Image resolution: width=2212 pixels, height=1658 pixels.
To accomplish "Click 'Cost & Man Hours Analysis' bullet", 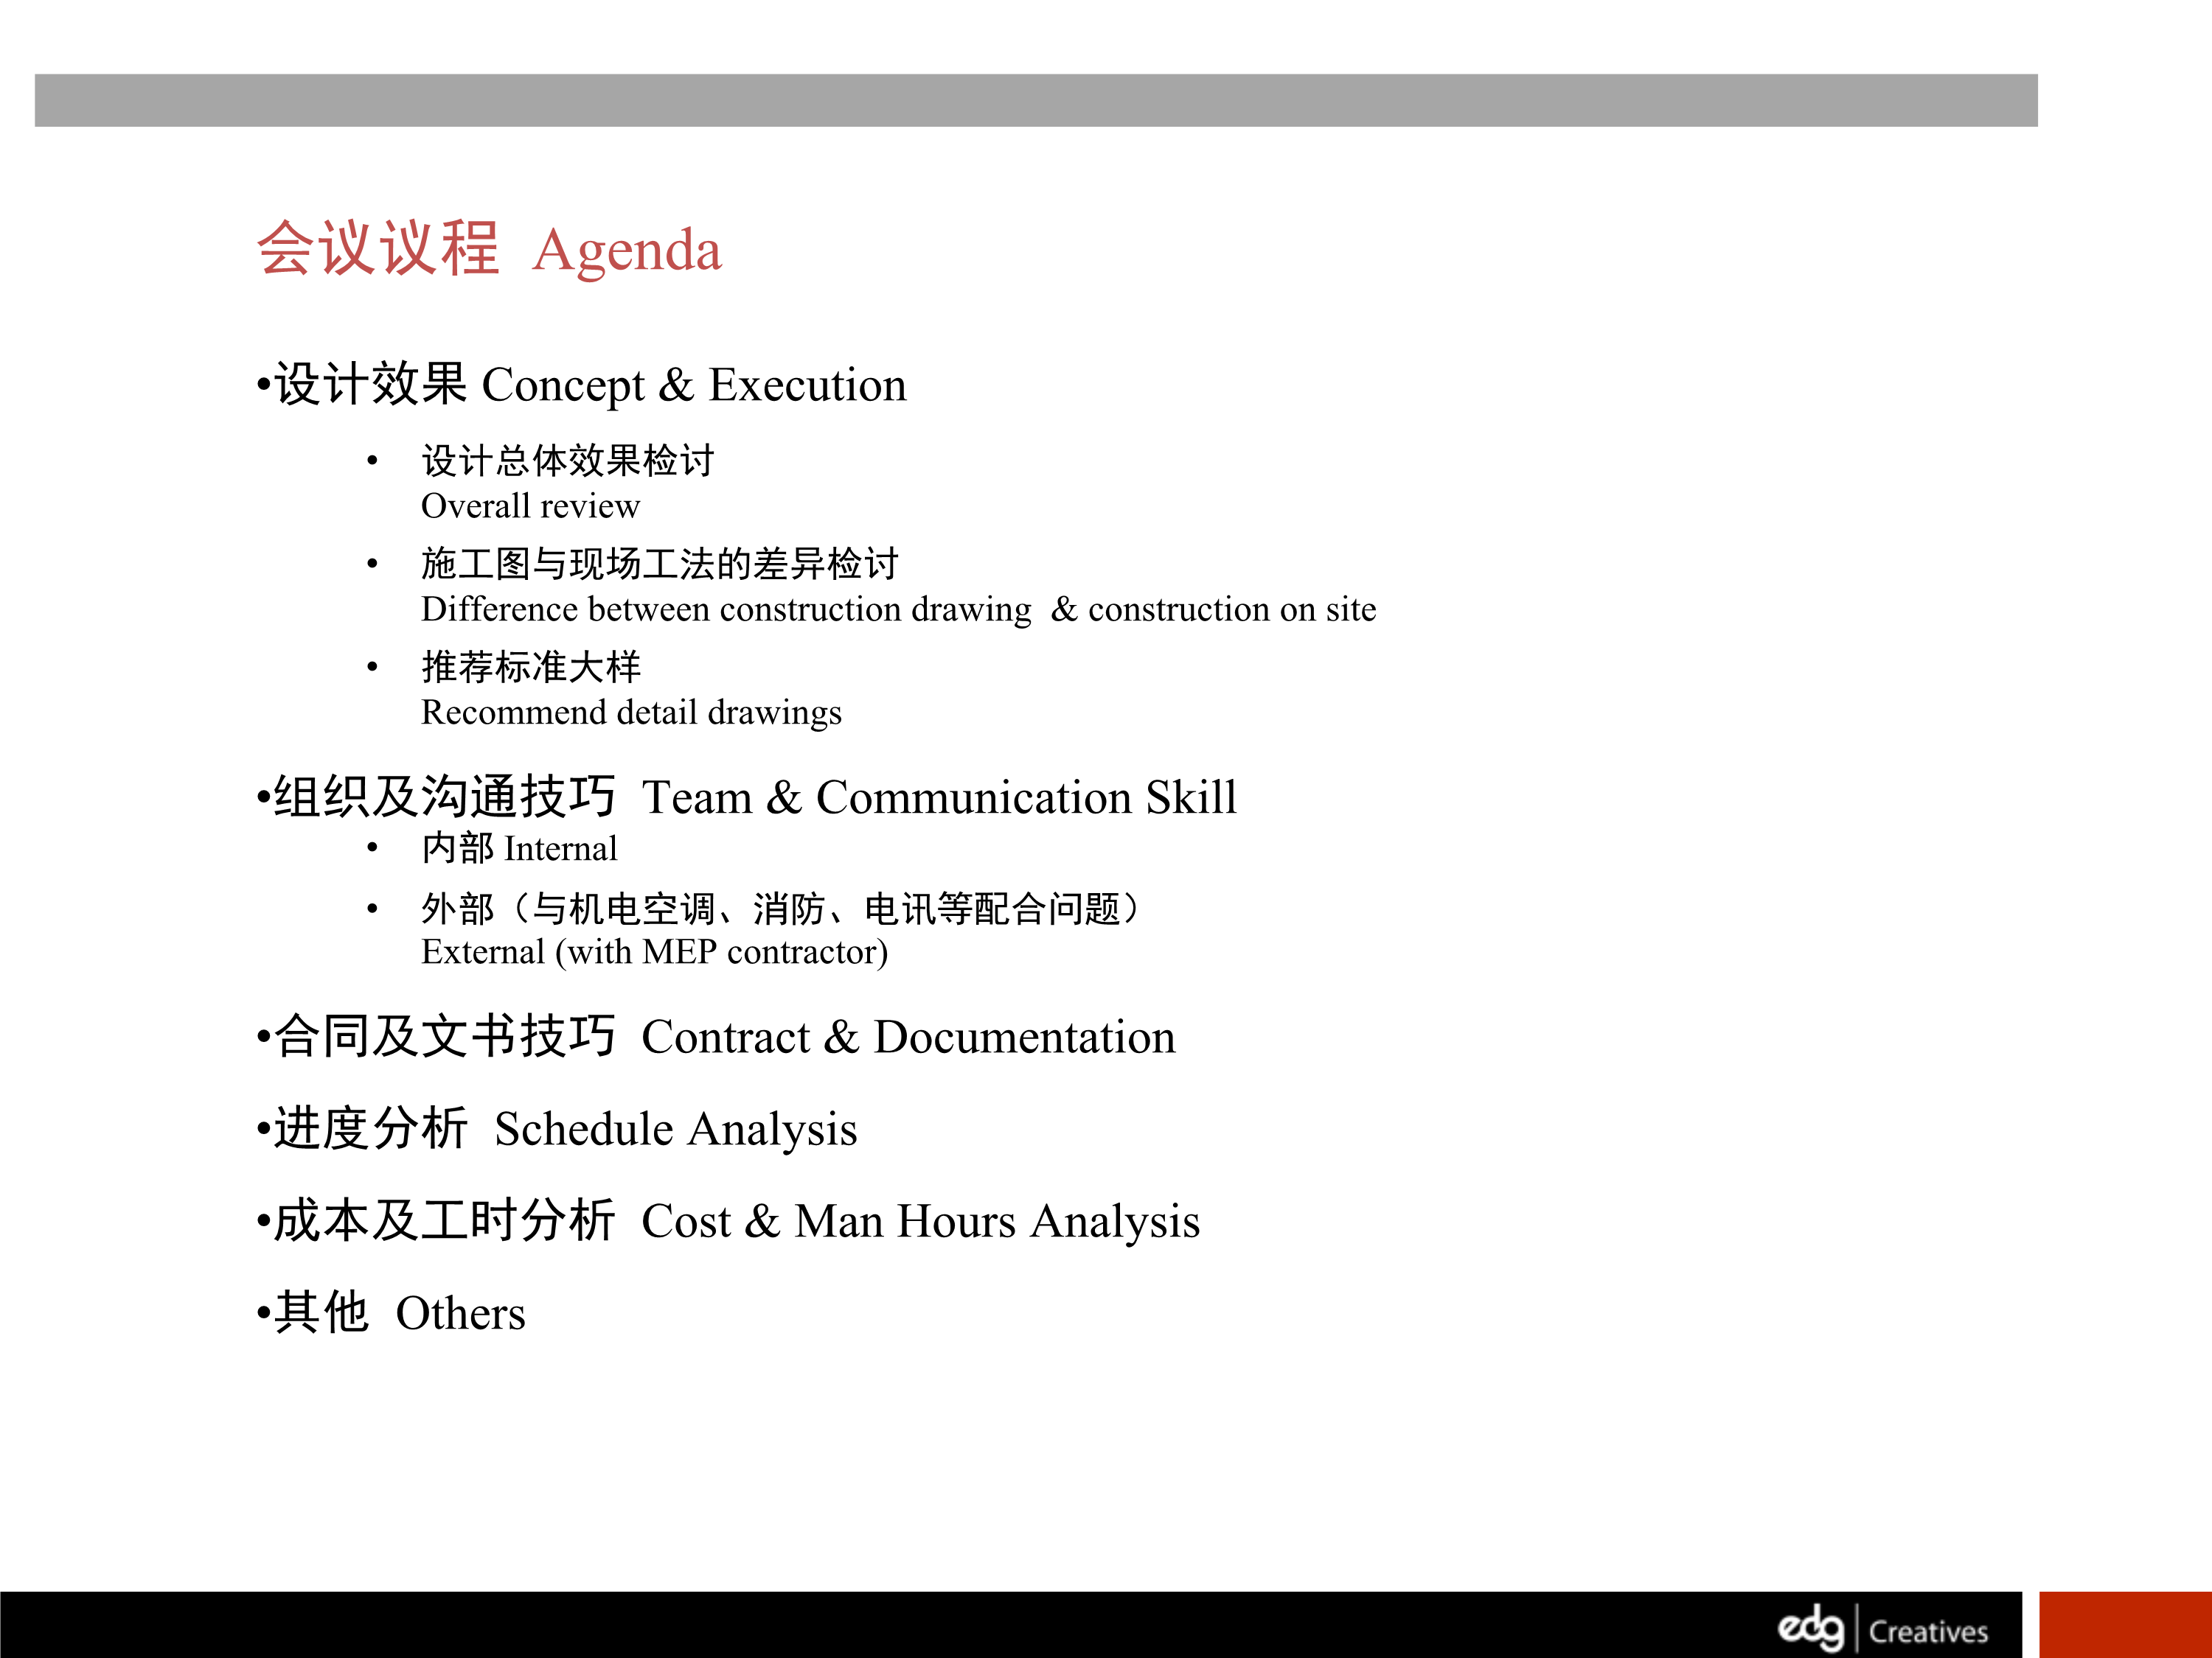I will point(728,1220).
